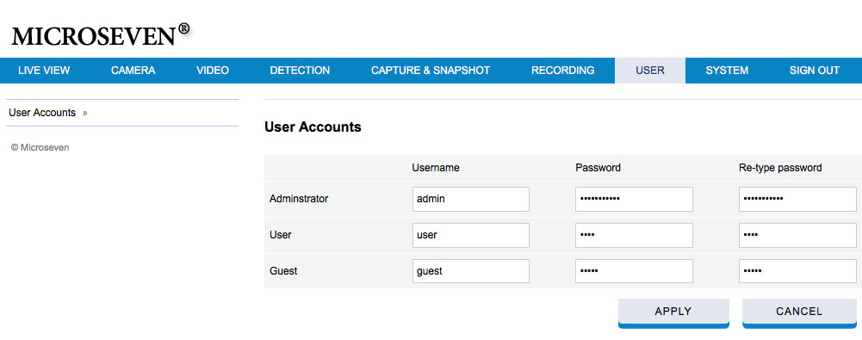Open the RECORDING tab

563,71
